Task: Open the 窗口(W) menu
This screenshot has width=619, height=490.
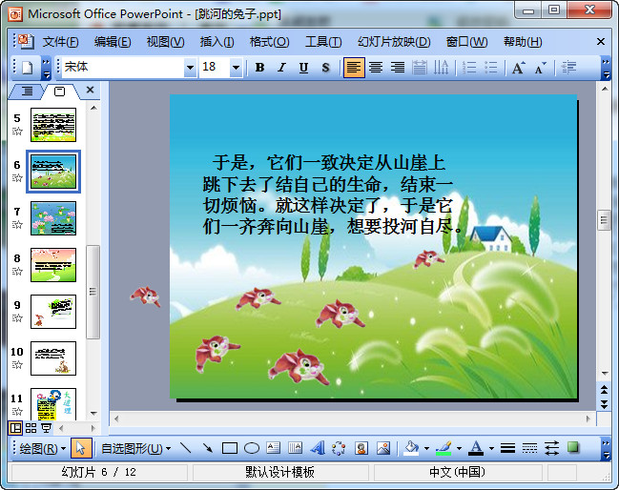Action: pos(466,41)
